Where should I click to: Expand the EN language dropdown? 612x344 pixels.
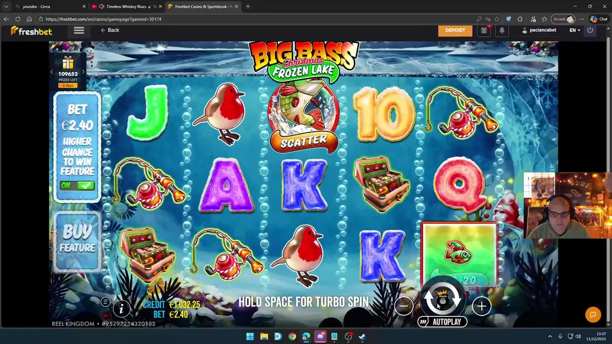pos(575,30)
